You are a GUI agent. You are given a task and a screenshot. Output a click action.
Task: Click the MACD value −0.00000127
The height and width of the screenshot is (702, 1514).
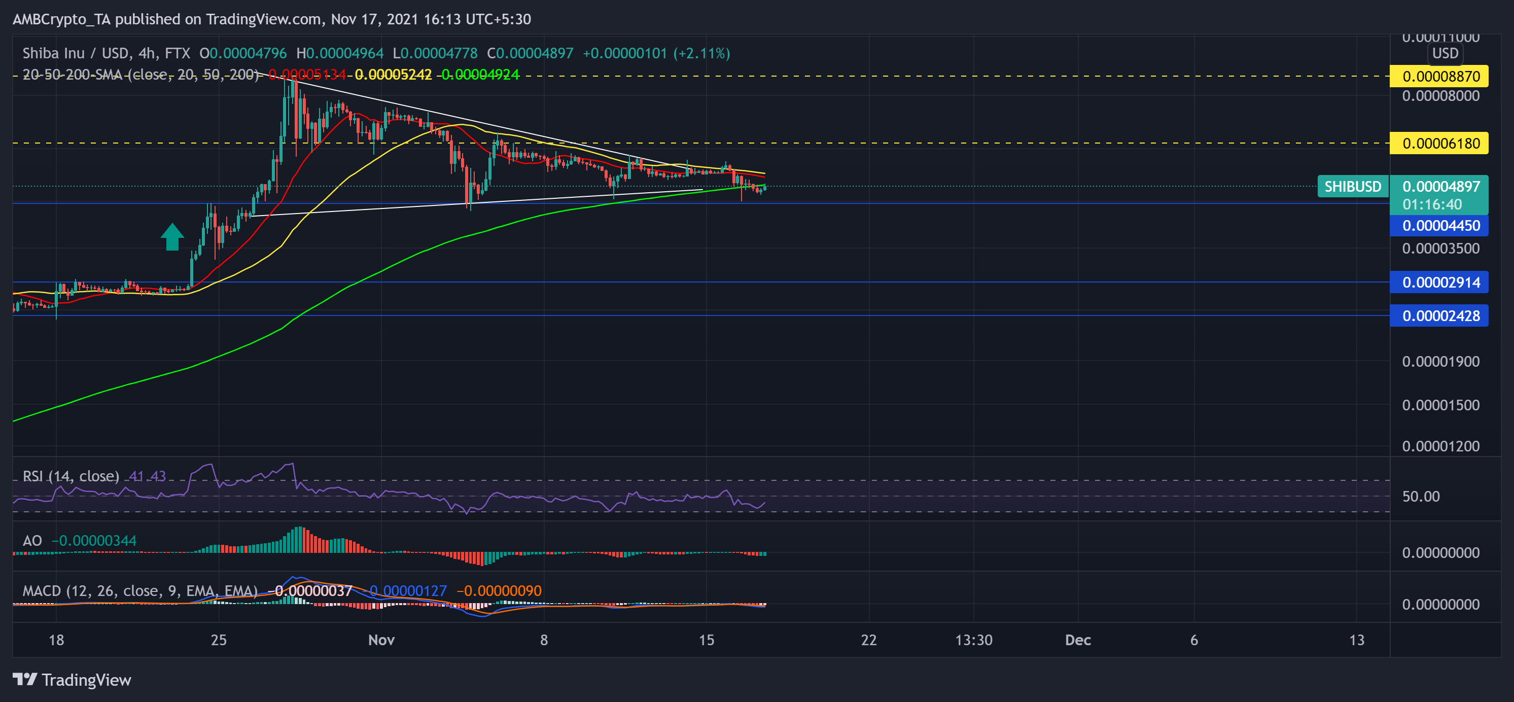[404, 590]
